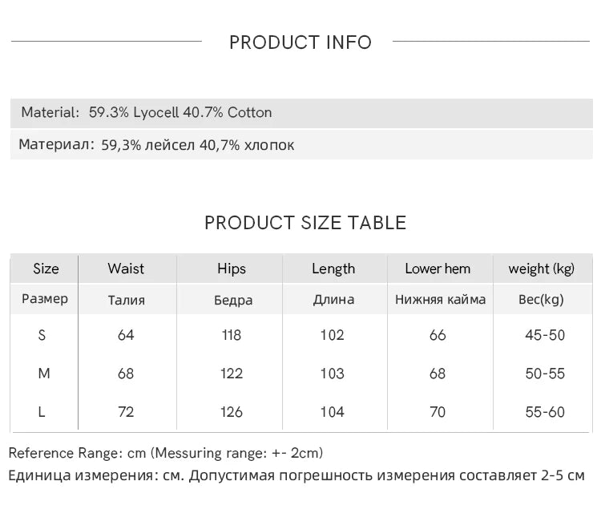Image resolution: width=601 pixels, height=505 pixels.
Task: Click the L size row label
Action: 41,412
